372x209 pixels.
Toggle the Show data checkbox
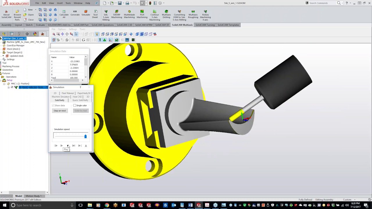click(x=53, y=105)
